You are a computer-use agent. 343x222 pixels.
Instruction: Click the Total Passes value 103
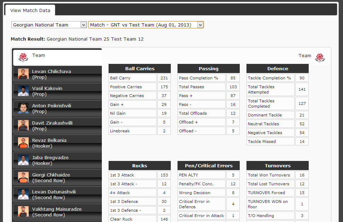tap(233, 87)
